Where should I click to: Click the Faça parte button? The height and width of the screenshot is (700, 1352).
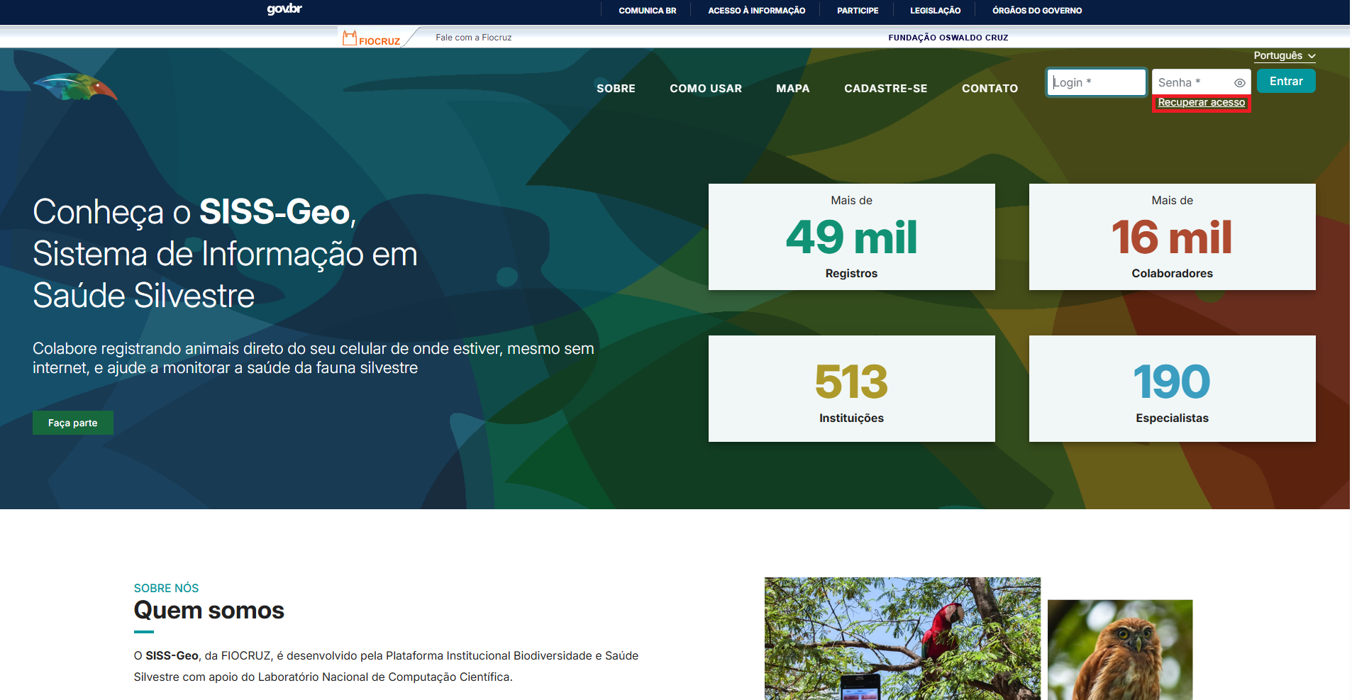coord(72,423)
